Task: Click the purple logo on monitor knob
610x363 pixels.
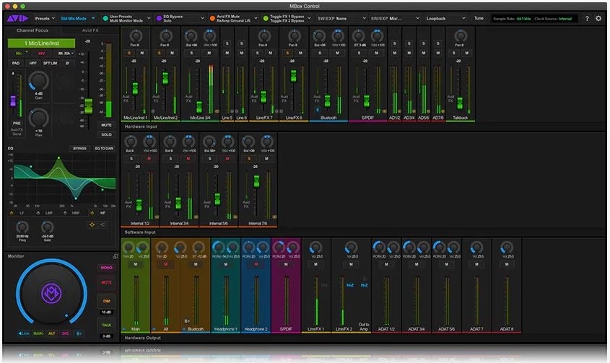Action: (51, 293)
